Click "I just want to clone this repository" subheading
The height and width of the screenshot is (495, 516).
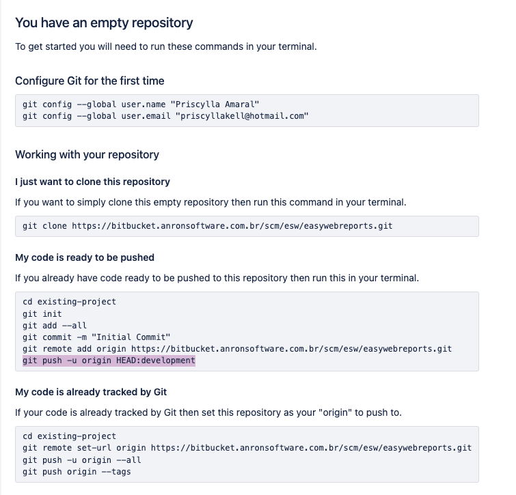92,182
